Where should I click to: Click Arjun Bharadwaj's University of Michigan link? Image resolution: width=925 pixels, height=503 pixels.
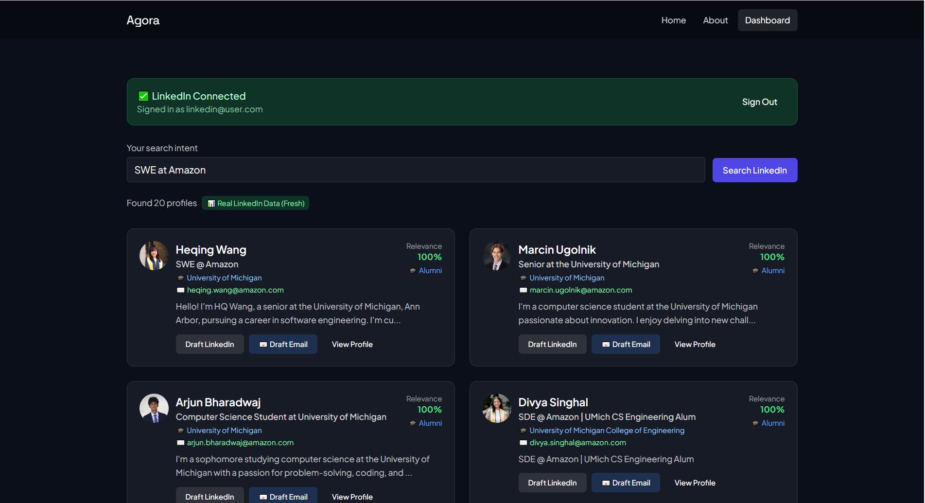coord(224,431)
